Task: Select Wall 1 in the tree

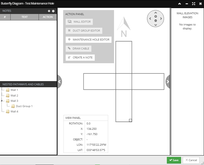Action: coord(14,90)
